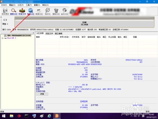Switch to the Sector Editor (扇区编辑) tab

[x=58, y=34]
